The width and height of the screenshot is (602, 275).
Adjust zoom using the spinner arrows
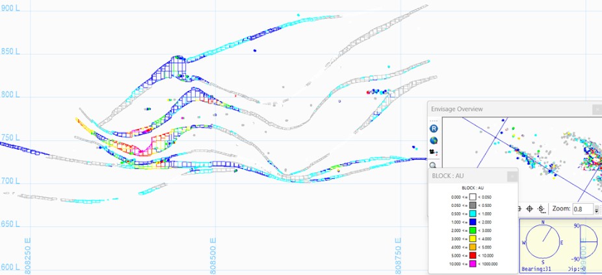(597, 209)
